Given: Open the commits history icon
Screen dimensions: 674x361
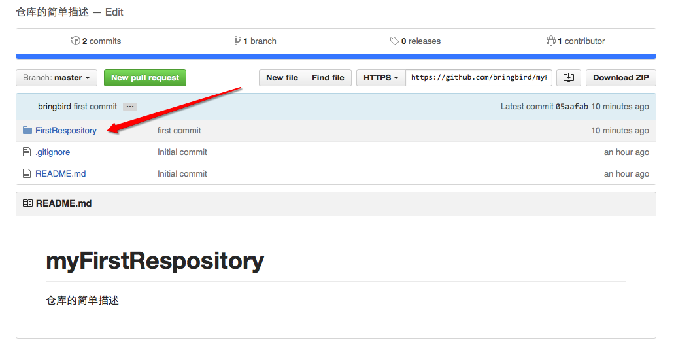Looking at the screenshot, I should click(x=75, y=41).
